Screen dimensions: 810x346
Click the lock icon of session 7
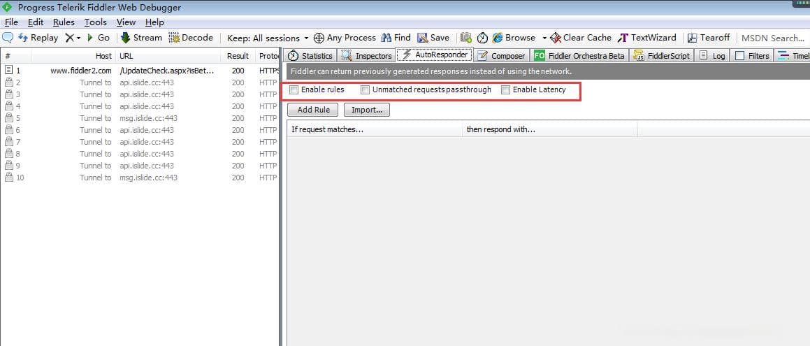click(9, 141)
